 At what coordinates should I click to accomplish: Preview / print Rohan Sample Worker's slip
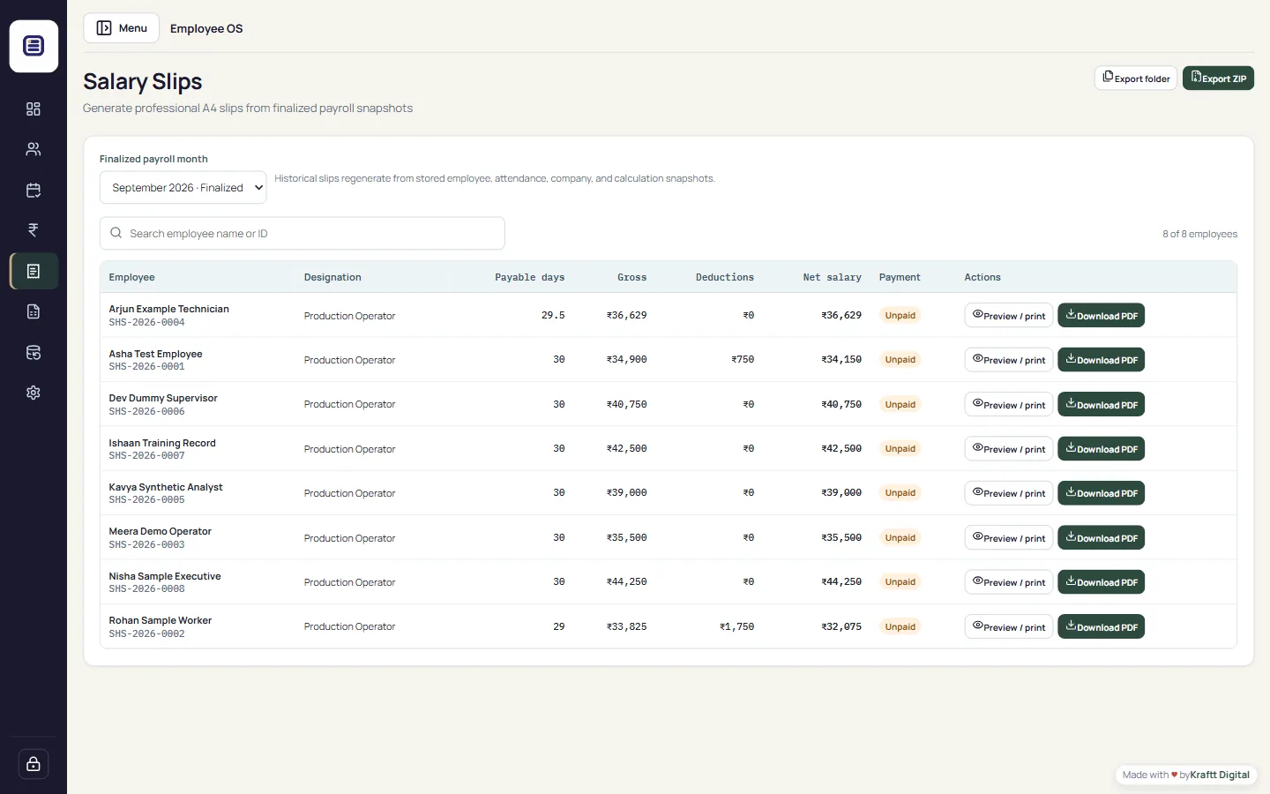click(1009, 627)
